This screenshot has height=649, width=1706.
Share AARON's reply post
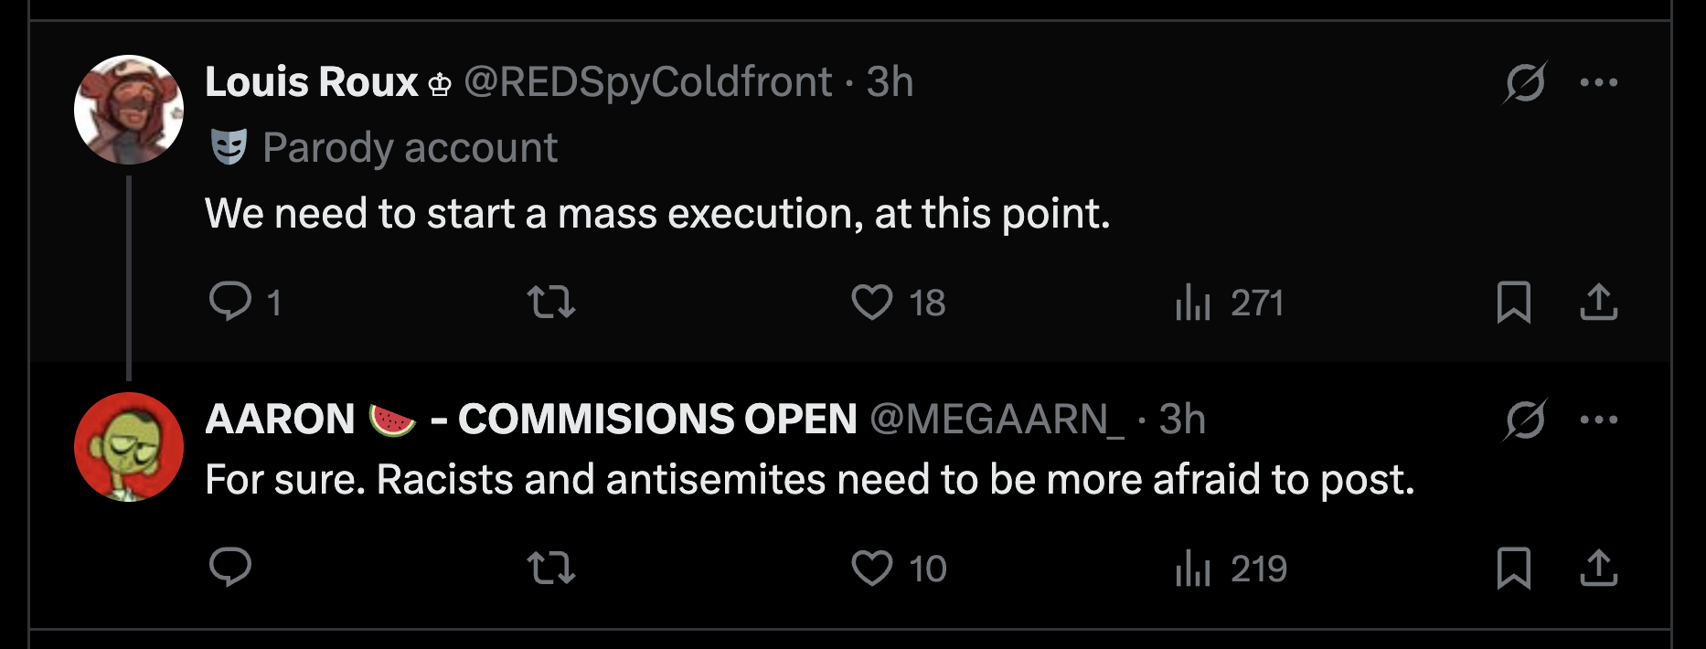click(1598, 568)
